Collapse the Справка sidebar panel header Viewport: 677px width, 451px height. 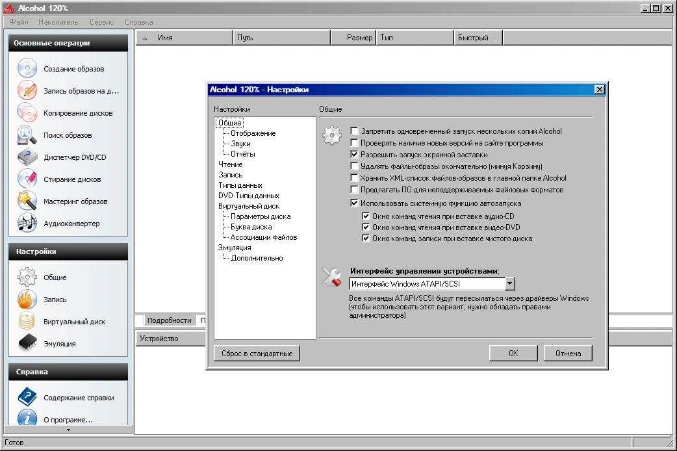coord(68,372)
